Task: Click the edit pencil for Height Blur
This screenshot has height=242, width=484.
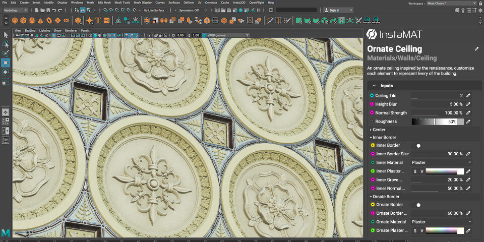Action: coord(468,104)
